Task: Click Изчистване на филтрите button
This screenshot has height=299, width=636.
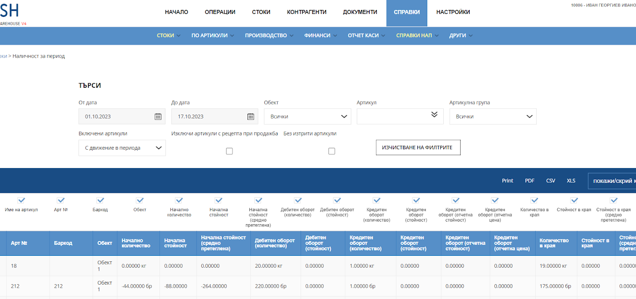Action: point(418,147)
